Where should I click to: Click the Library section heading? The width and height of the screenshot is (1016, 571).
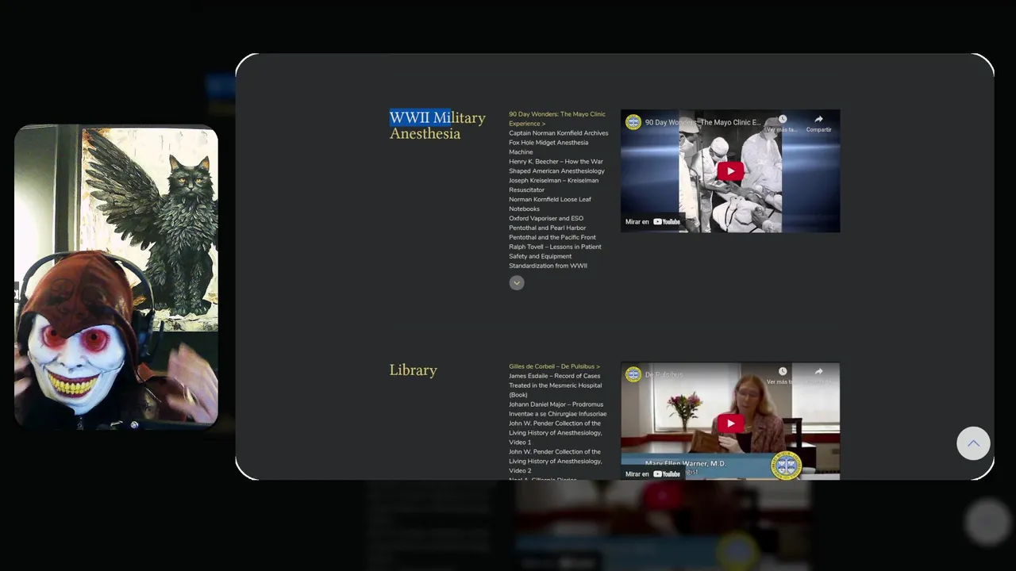414,370
